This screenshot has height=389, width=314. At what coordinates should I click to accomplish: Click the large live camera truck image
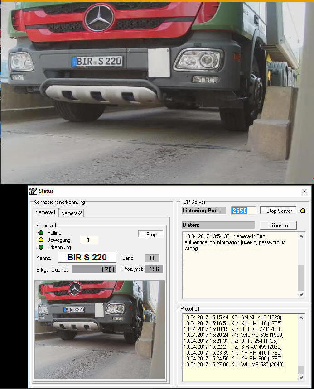(157, 93)
